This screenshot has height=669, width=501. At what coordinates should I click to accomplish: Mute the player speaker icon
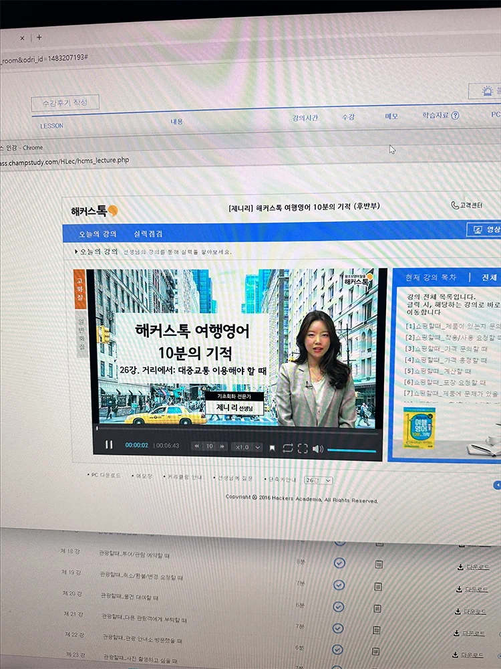pyautogui.click(x=318, y=449)
